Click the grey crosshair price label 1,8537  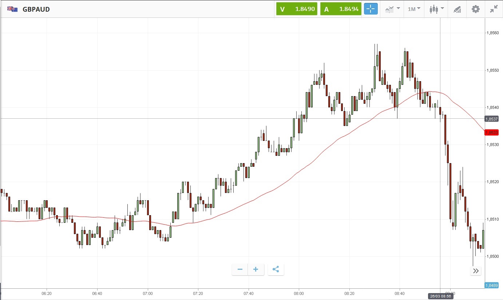click(x=491, y=119)
